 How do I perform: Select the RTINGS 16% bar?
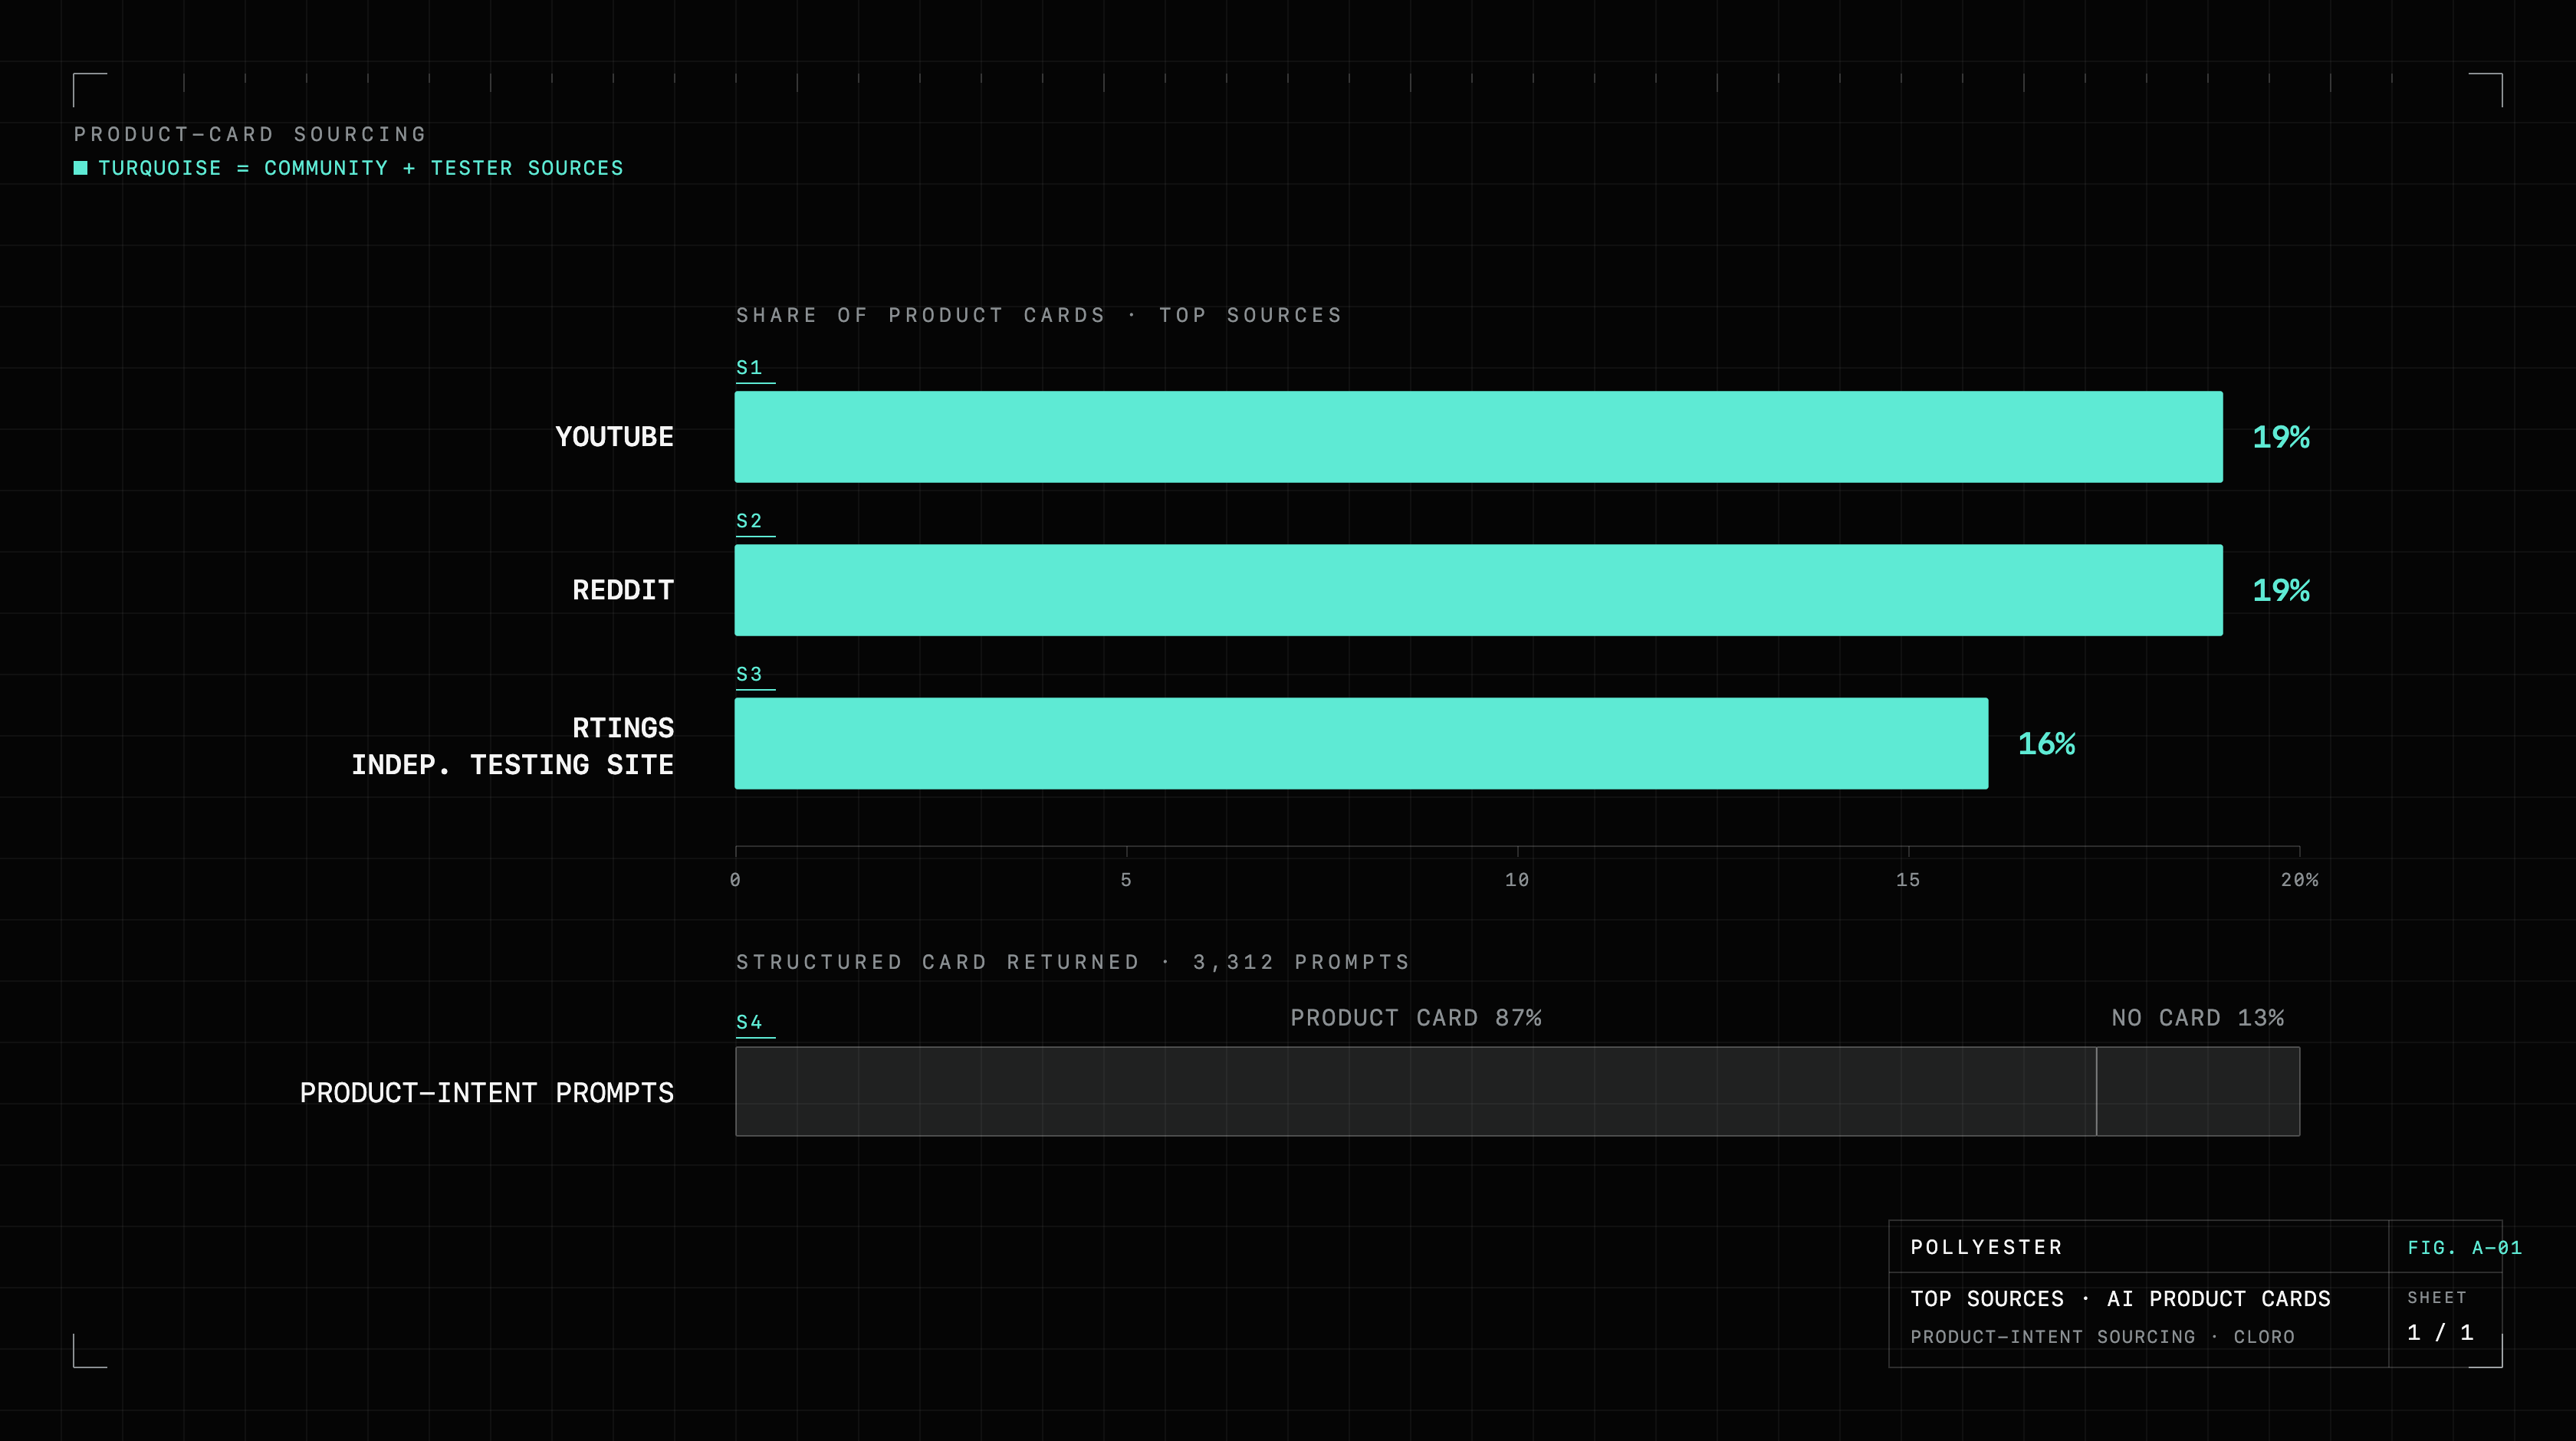(x=1361, y=744)
